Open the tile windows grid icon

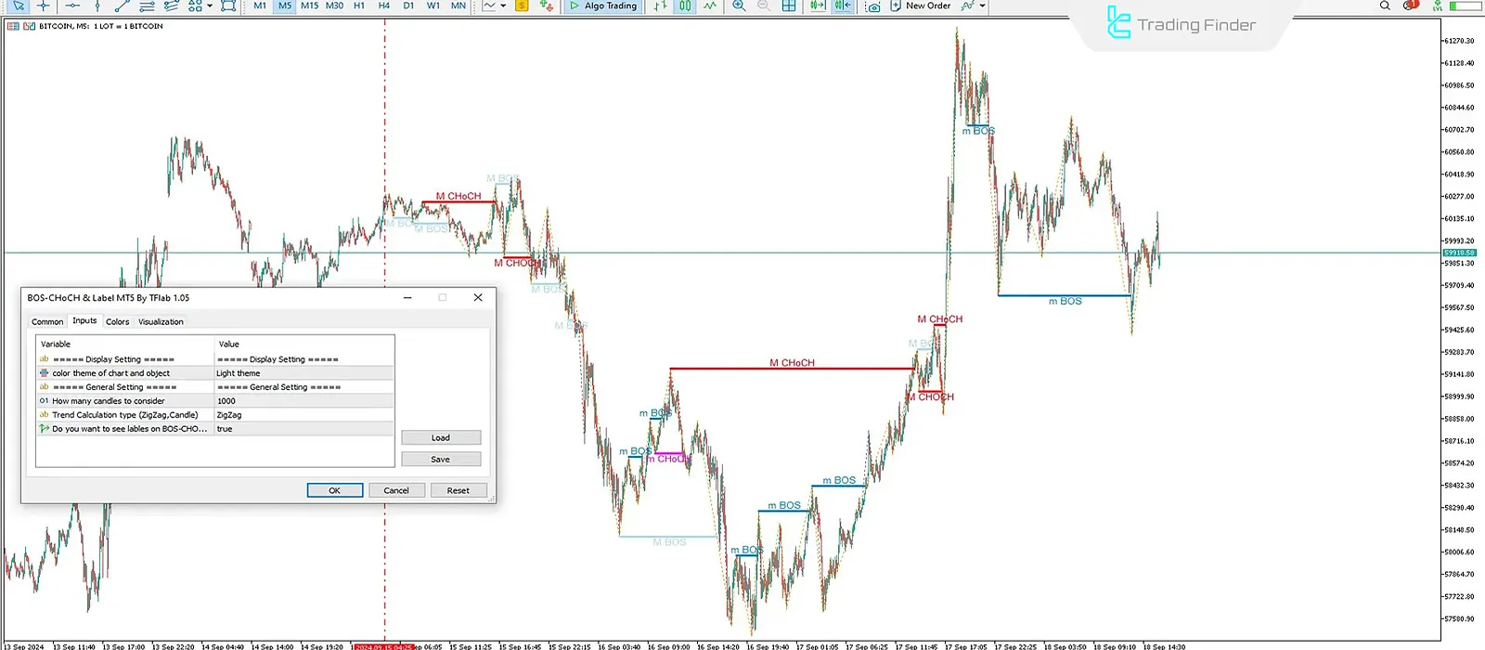pyautogui.click(x=789, y=6)
